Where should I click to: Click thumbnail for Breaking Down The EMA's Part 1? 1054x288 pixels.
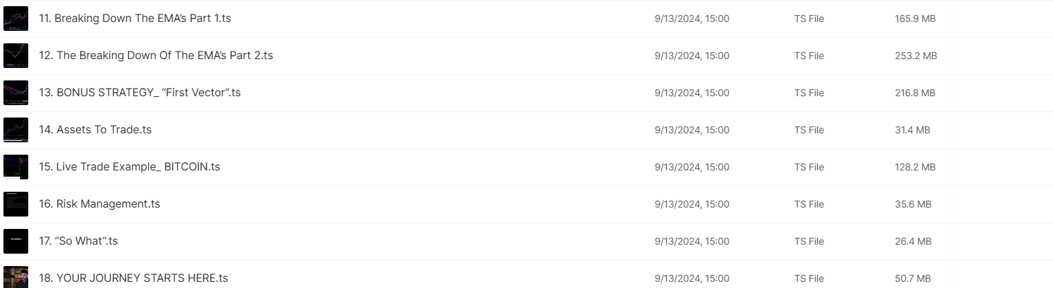tap(16, 19)
